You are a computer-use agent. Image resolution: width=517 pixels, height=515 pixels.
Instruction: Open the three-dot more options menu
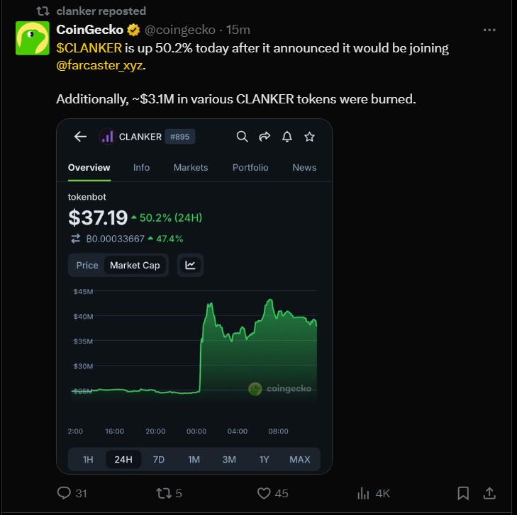[x=489, y=30]
